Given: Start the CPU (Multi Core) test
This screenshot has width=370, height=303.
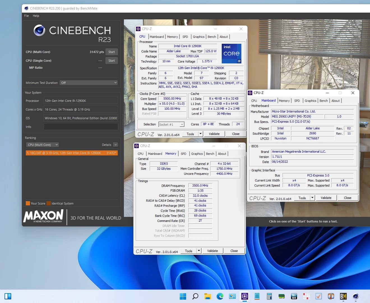Looking at the screenshot, I should (x=112, y=52).
